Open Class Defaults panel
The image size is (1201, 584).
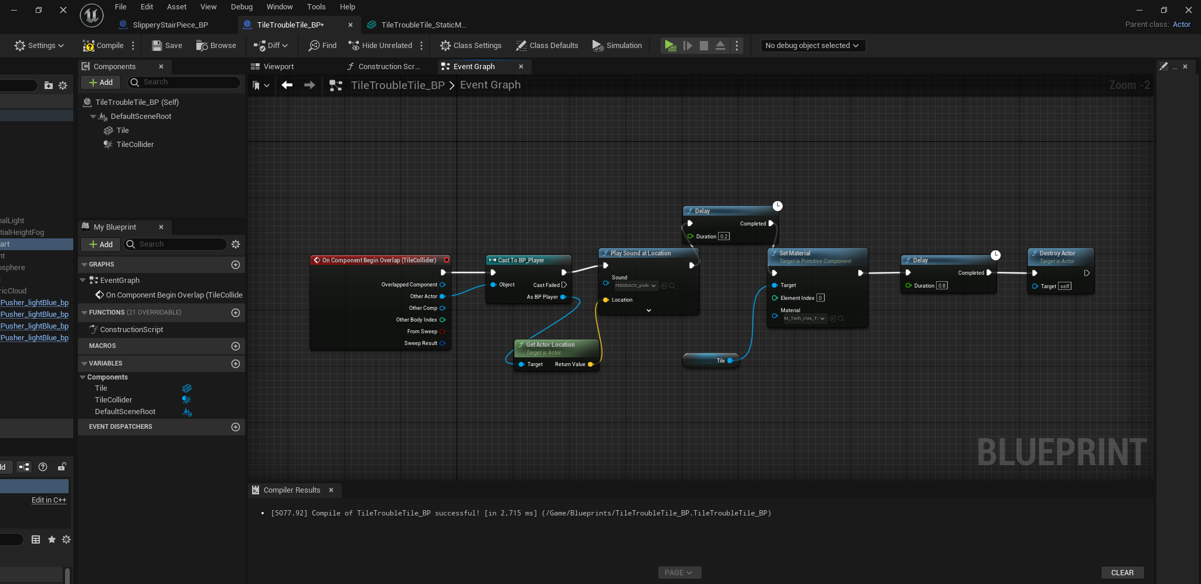(x=547, y=46)
